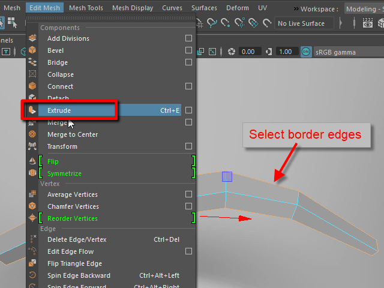Open Extrude options box
Viewport: 384px width, 288px height.
(188, 110)
